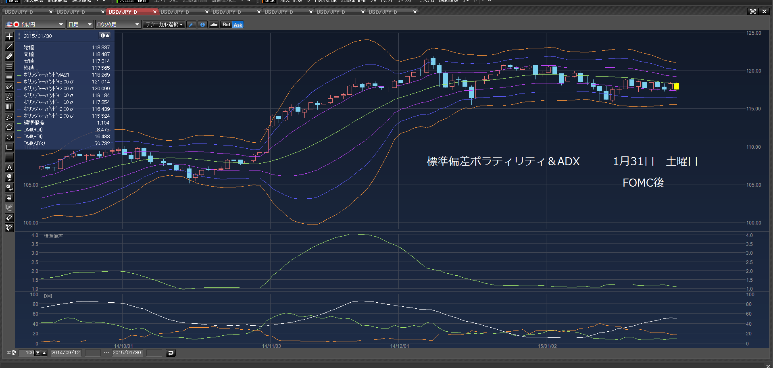Increase 本数 with the up arrow

tap(44, 353)
